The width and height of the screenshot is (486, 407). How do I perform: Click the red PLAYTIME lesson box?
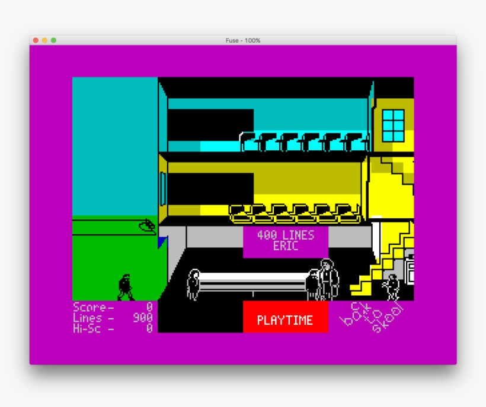tap(286, 316)
